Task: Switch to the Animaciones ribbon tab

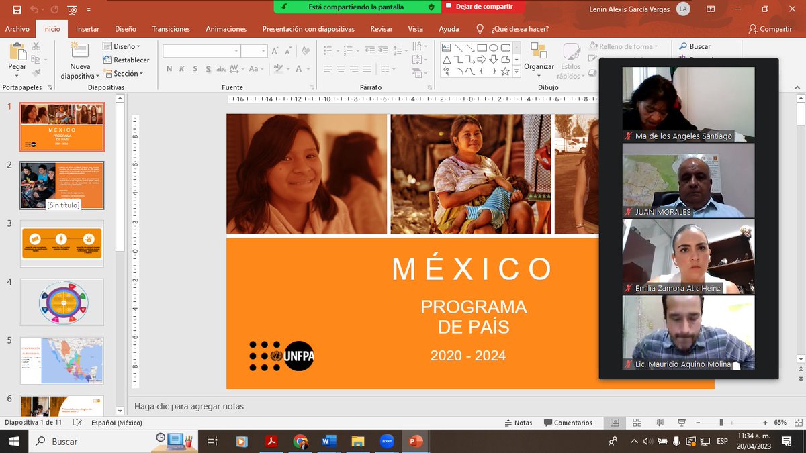Action: point(226,29)
